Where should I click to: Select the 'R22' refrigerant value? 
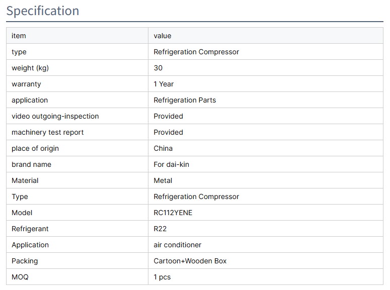click(160, 229)
